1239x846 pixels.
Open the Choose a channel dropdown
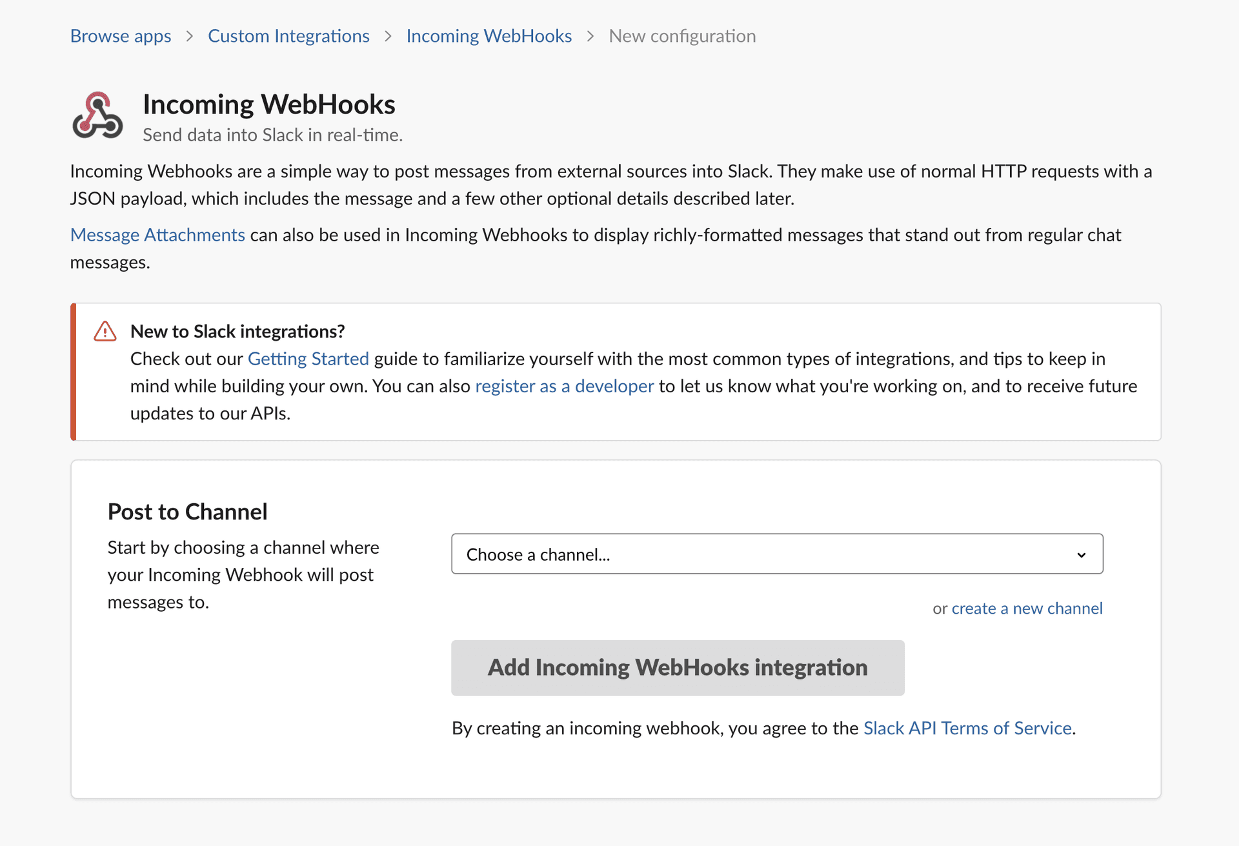[761, 554]
